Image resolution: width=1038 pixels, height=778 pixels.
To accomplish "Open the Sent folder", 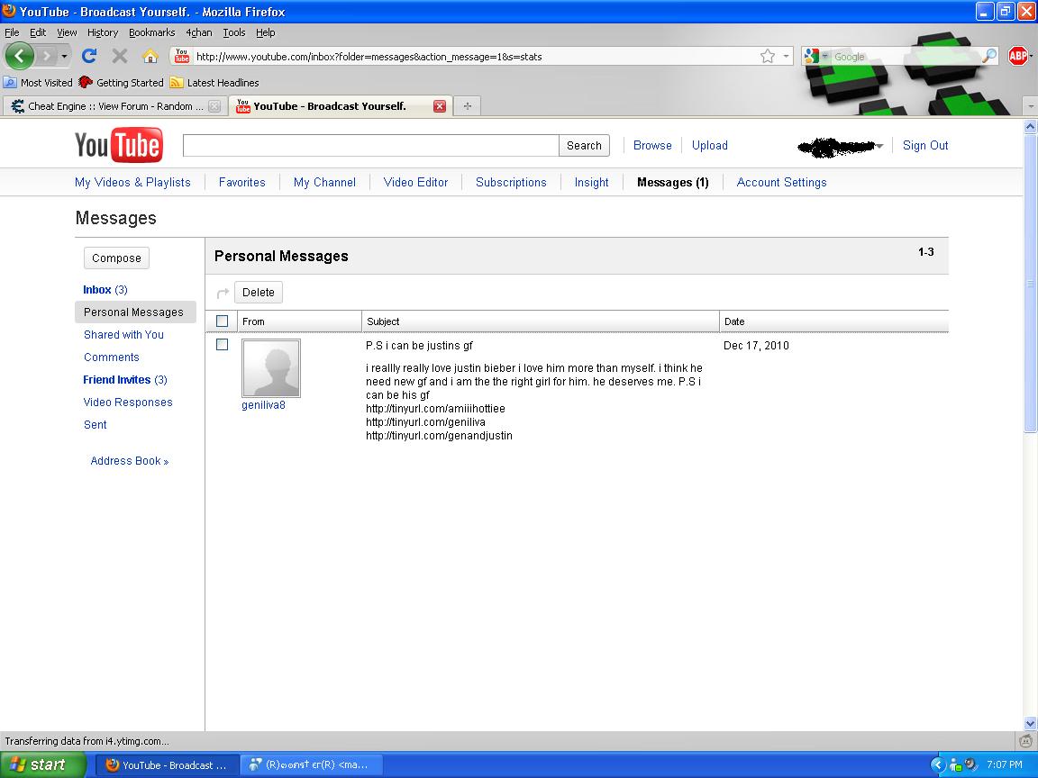I will [x=95, y=425].
